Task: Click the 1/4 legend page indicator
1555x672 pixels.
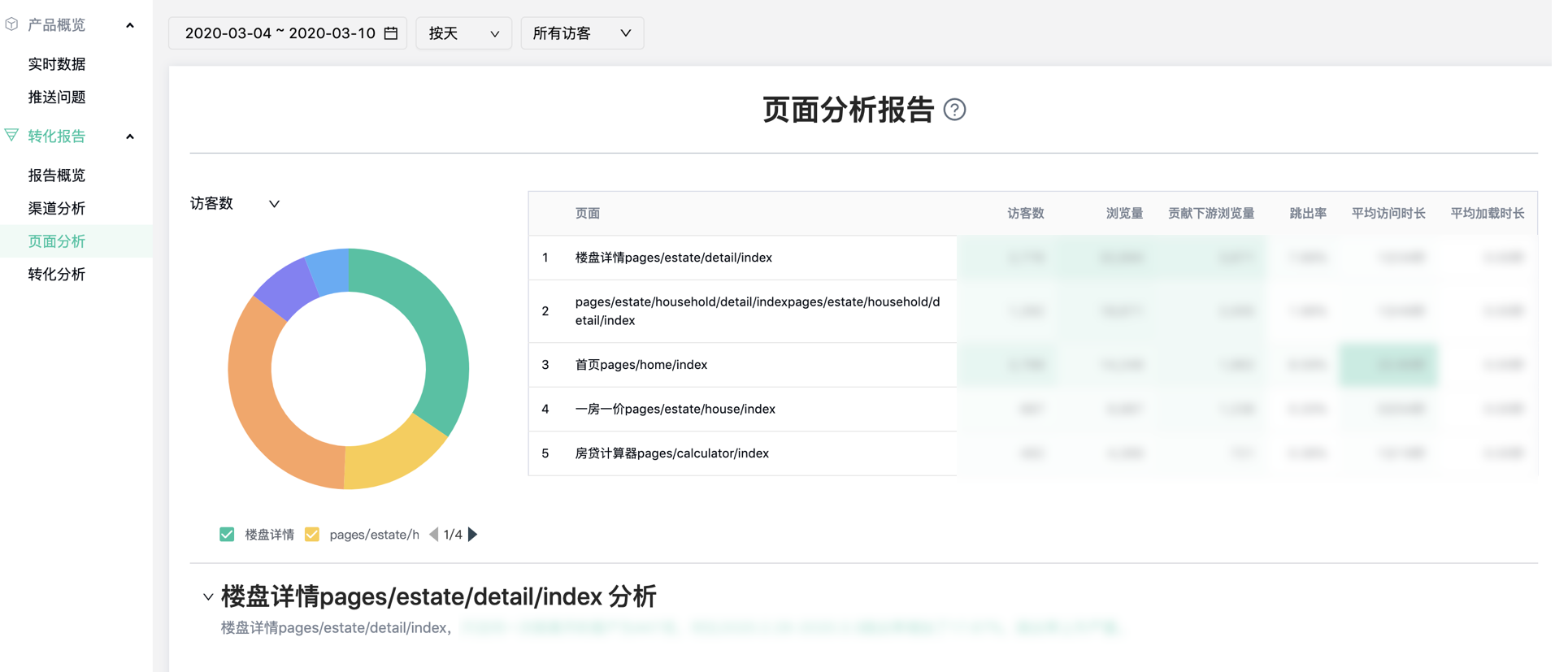Action: [453, 534]
